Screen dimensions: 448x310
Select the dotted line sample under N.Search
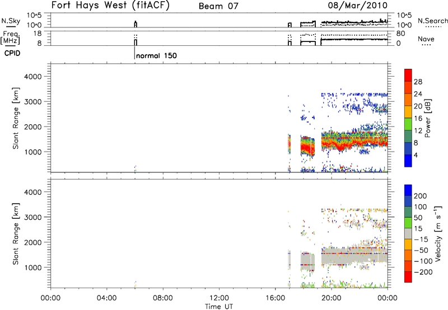433,27
